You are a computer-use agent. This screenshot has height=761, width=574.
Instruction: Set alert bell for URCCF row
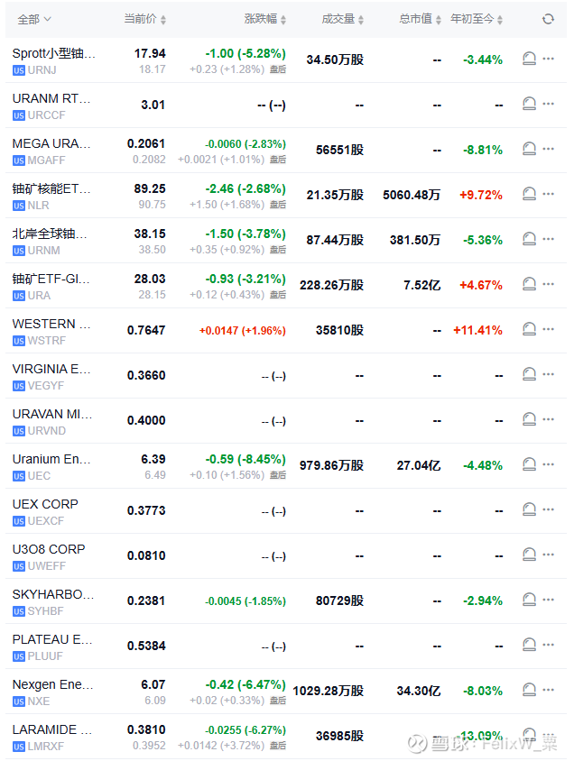[529, 104]
